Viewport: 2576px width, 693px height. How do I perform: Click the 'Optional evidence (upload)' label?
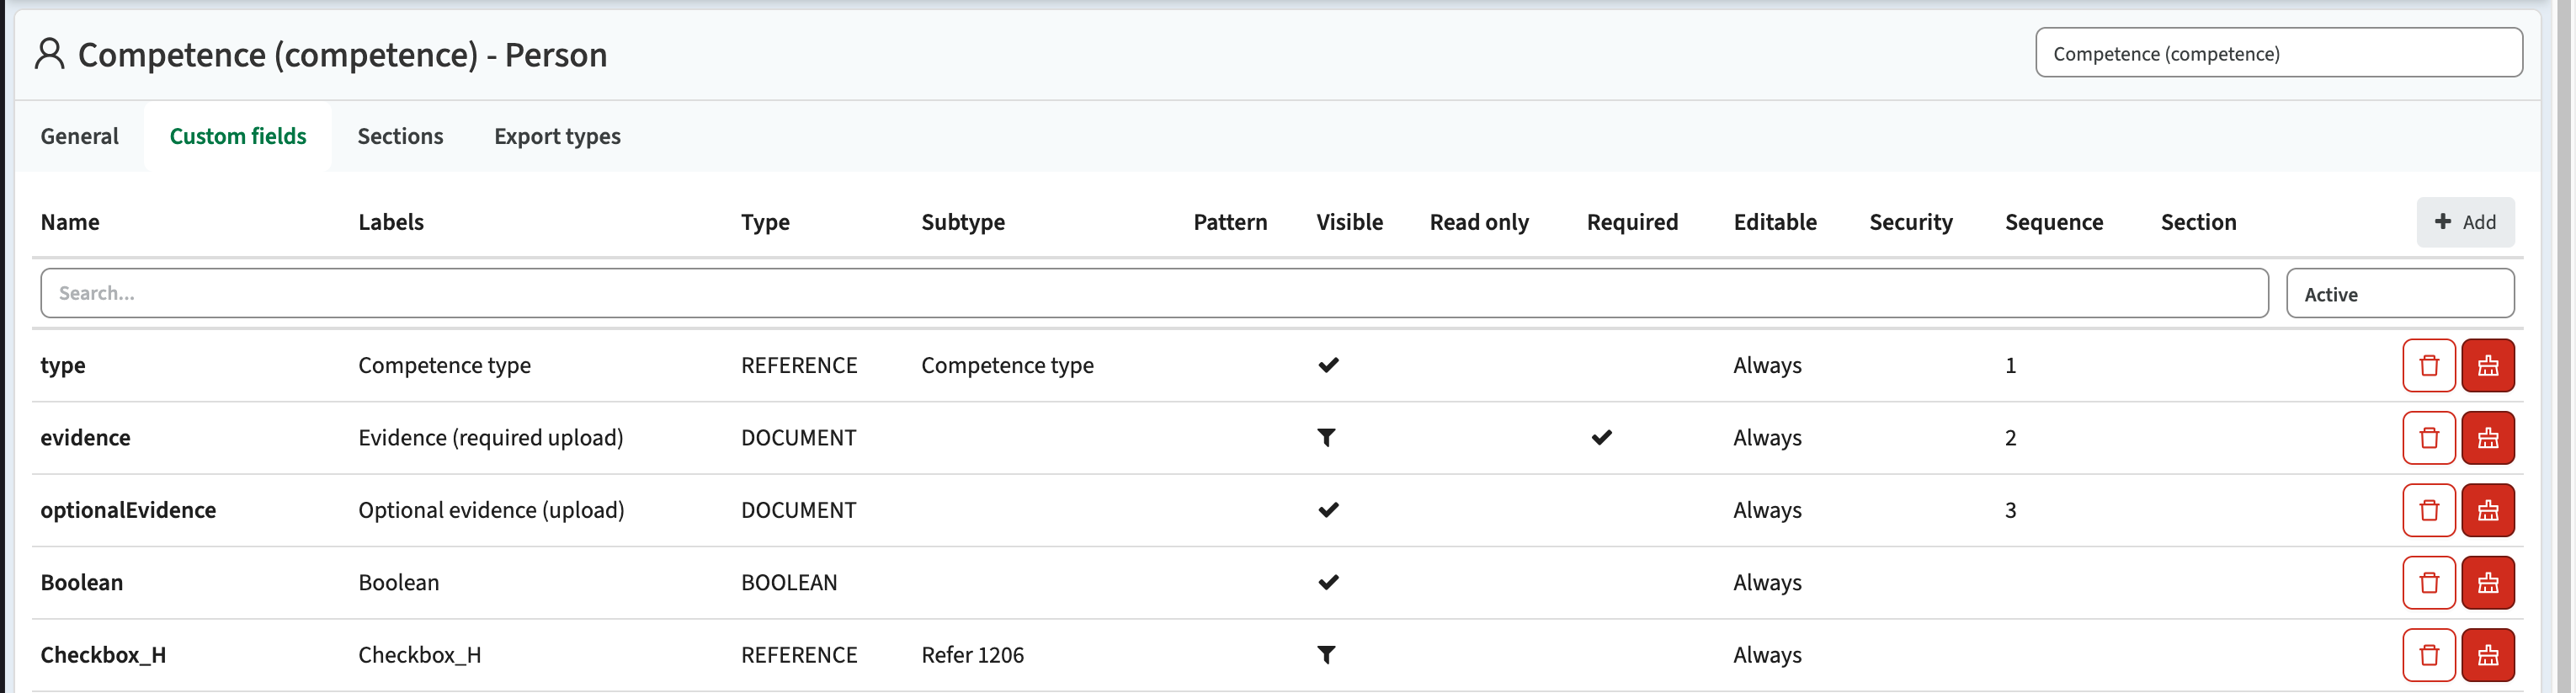click(492, 511)
